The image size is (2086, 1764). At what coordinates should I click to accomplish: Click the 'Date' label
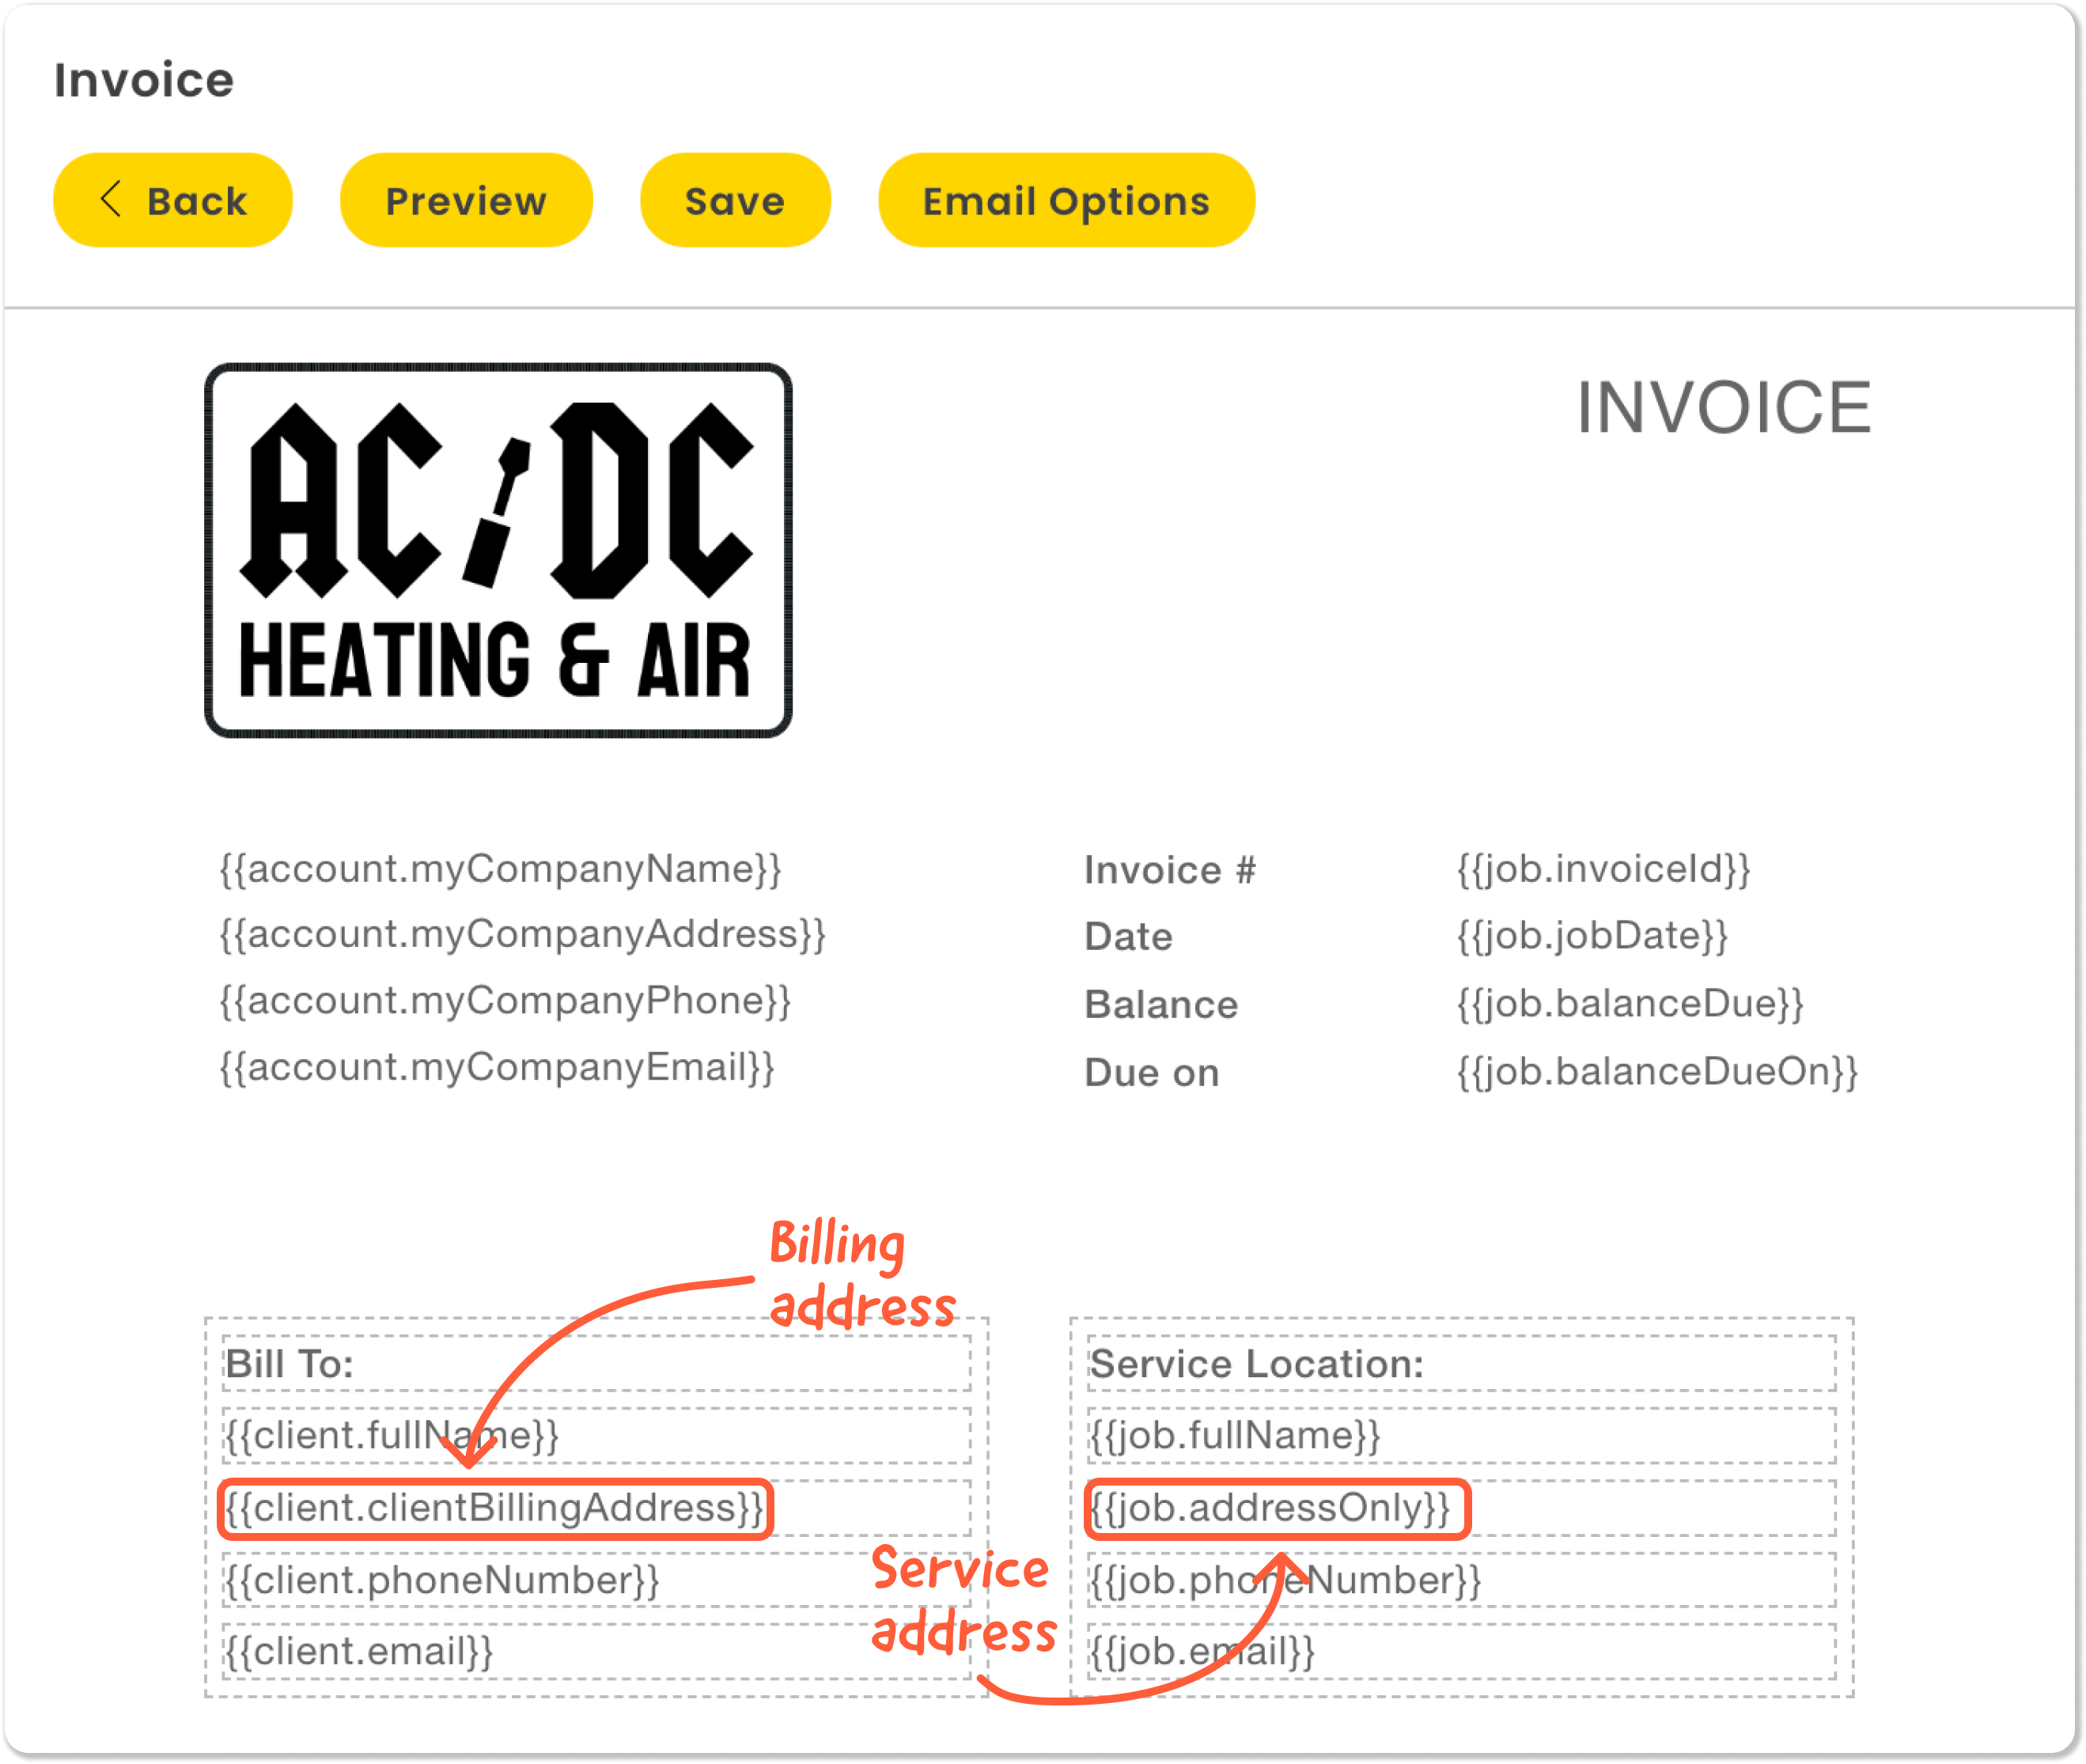(1128, 937)
